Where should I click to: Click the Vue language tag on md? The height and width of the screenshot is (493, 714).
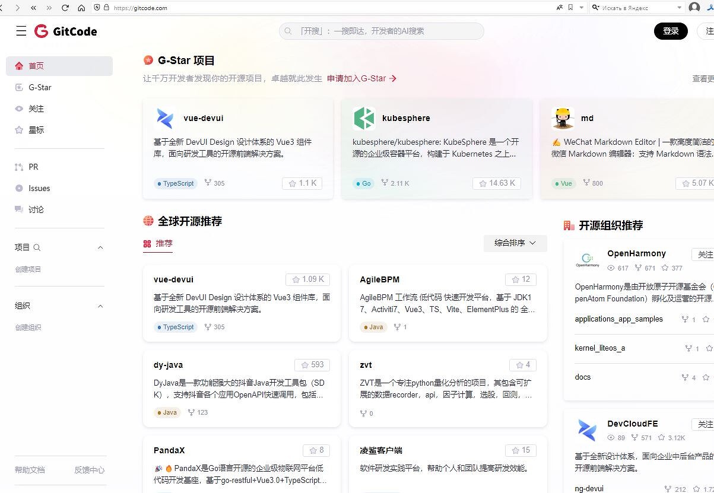coord(563,183)
